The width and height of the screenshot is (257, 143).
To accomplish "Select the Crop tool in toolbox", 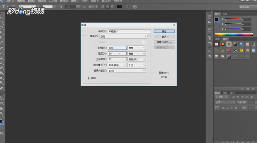I will pyautogui.click(x=2, y=37).
